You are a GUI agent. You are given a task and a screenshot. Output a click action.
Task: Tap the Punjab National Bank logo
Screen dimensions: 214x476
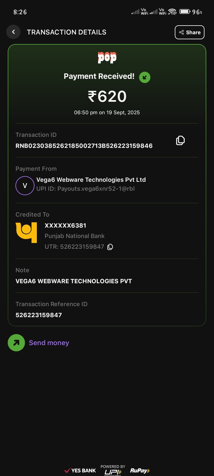tap(26, 232)
